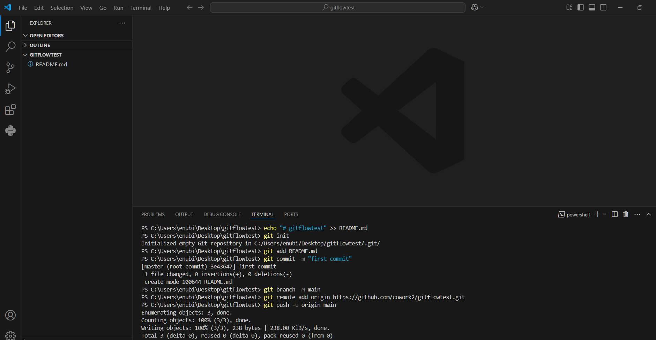
Task: Click the 'git branch -M main' line
Action: pos(231,289)
